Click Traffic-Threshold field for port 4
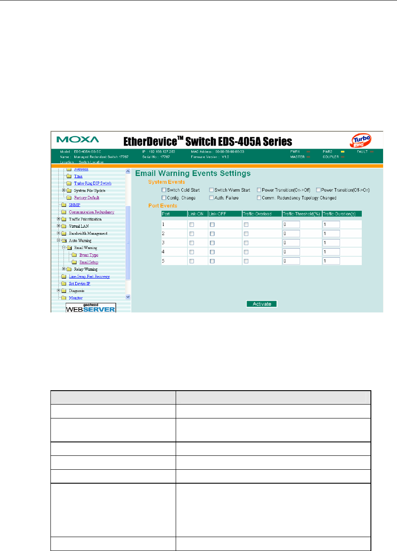Viewport: 397px width, 551px height. click(x=291, y=252)
